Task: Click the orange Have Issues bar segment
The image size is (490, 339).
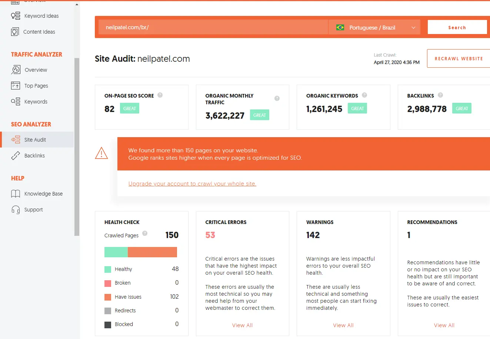Action: pos(152,252)
